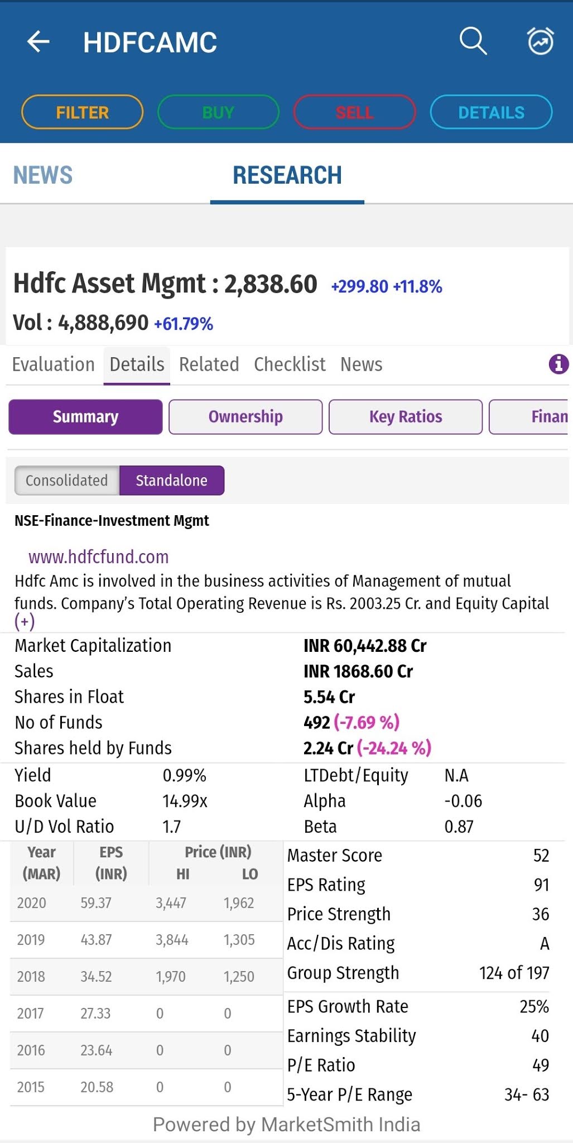Select the Standalone toggle option
This screenshot has height=1143, width=573.
[172, 481]
